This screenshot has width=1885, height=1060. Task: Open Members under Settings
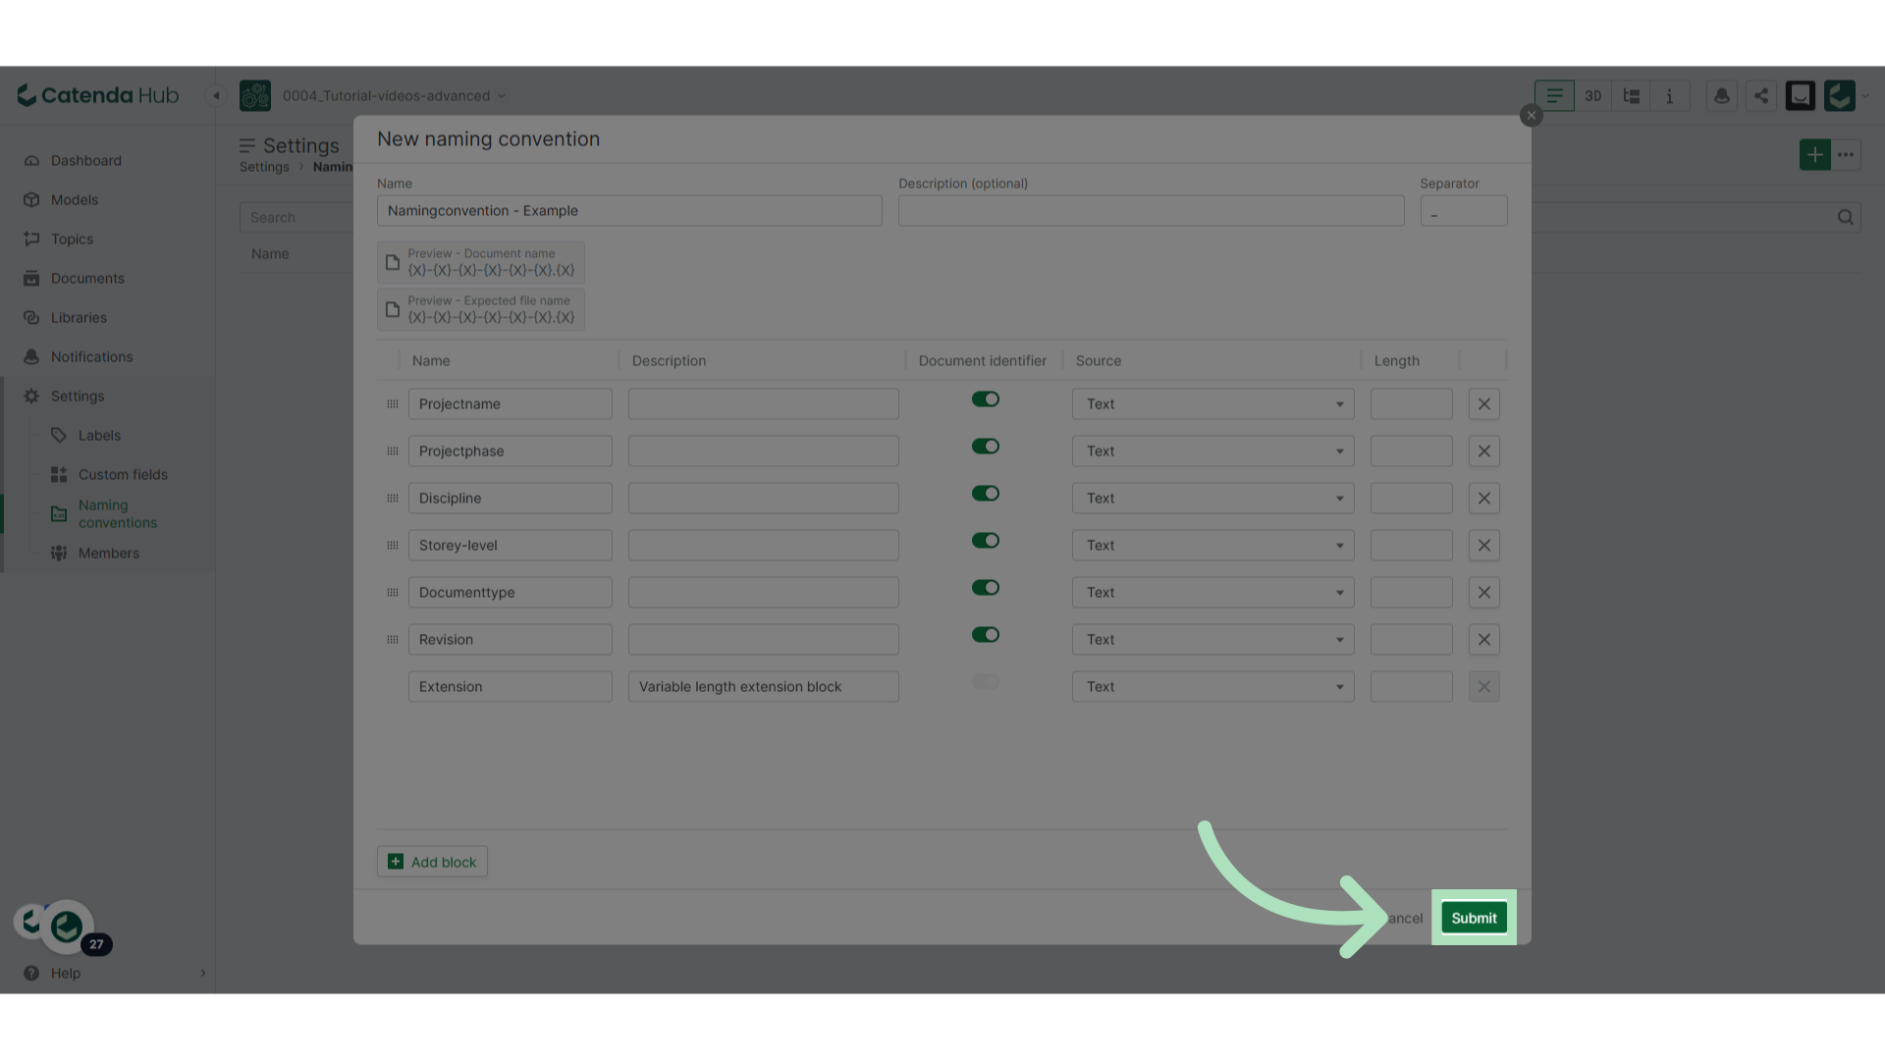click(109, 553)
